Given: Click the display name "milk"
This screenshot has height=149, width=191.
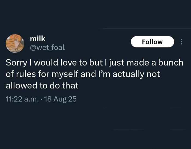Looking at the screenshot, I should click(x=38, y=39).
